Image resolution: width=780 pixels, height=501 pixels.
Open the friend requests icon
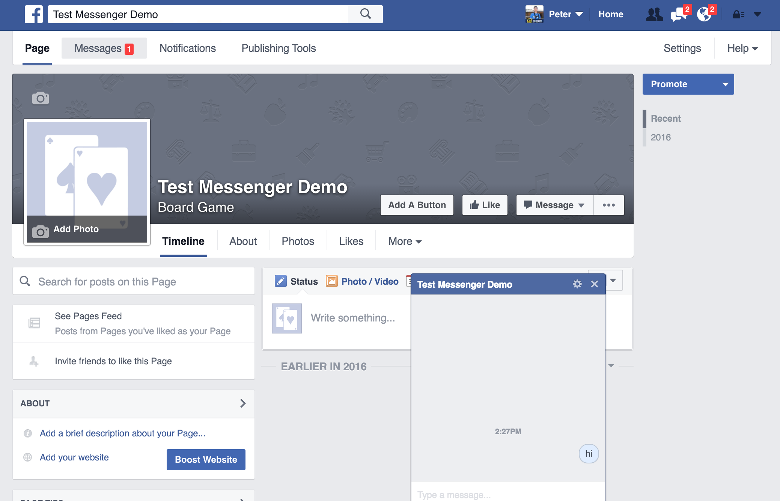tap(654, 14)
